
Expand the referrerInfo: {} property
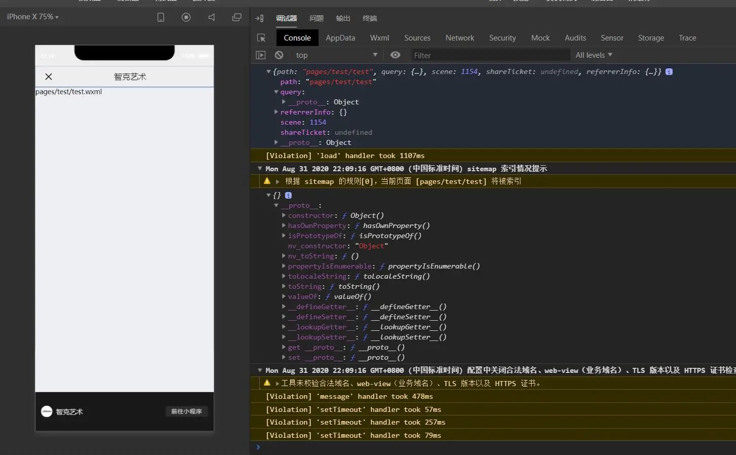(276, 112)
